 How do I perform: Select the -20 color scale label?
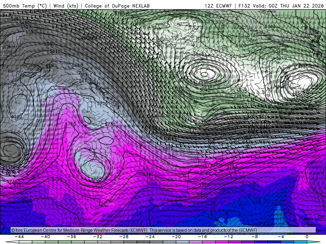pos(176,237)
